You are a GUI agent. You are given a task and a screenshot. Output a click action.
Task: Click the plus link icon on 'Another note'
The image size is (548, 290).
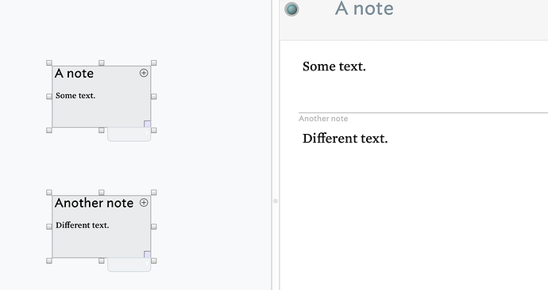[x=144, y=203]
